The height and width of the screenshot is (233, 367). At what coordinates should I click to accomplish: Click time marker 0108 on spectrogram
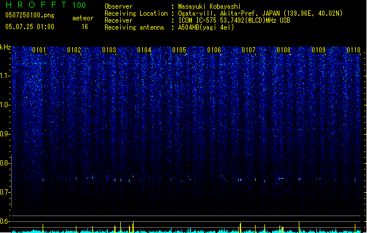coord(284,50)
